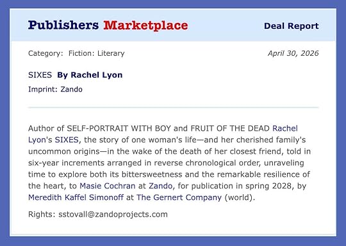Open the Deal Report heading
Image resolution: width=346 pixels, height=246 pixels.
coord(291,26)
